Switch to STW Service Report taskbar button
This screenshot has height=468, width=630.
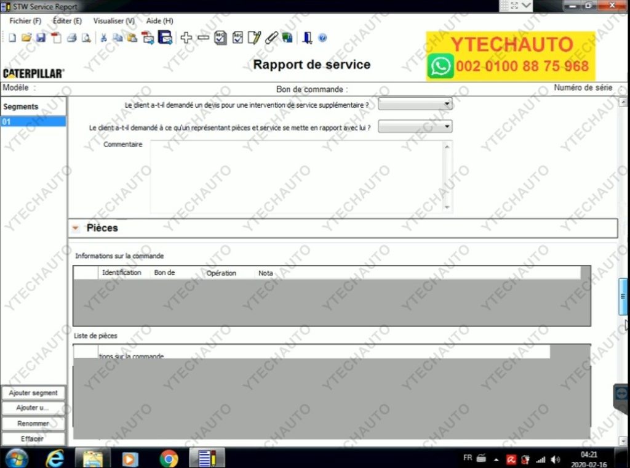(x=207, y=458)
